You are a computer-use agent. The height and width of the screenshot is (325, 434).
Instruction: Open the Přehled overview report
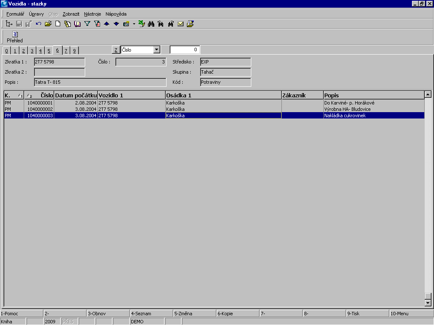tap(15, 37)
